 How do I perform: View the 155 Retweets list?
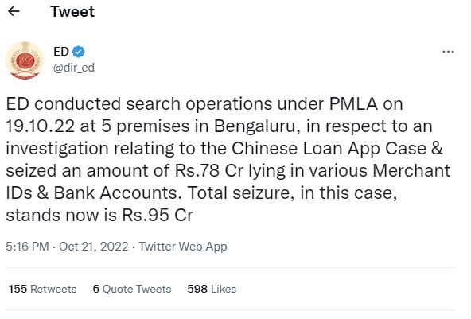click(x=42, y=289)
